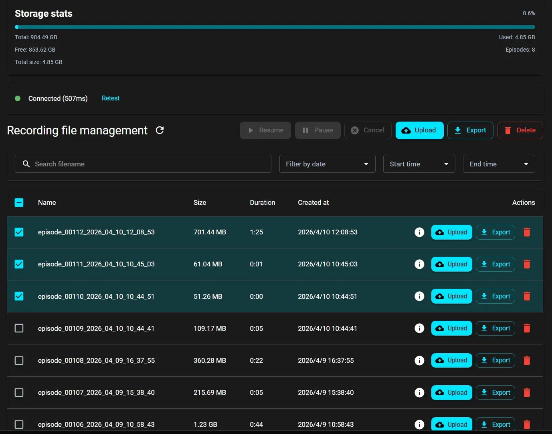Delete episode_00111 using its trash icon
This screenshot has height=434, width=552.
tap(527, 264)
